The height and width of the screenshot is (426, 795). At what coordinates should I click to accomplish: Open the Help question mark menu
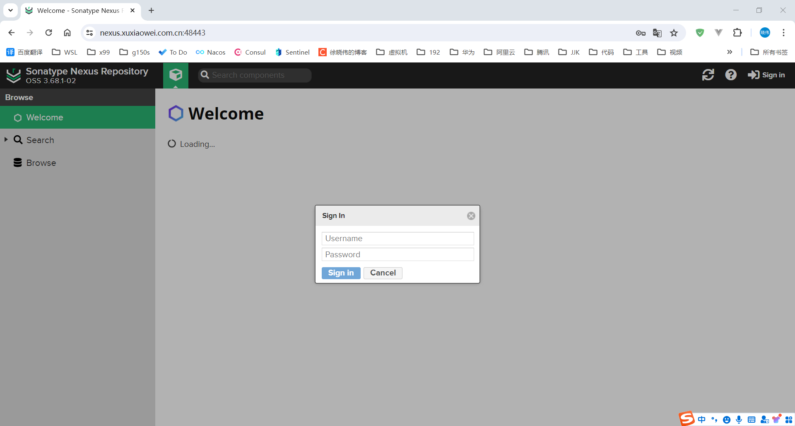point(731,75)
